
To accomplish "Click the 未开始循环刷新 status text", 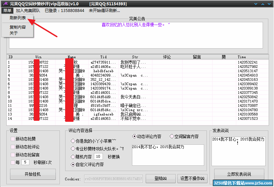I will pyautogui.click(x=104, y=11).
